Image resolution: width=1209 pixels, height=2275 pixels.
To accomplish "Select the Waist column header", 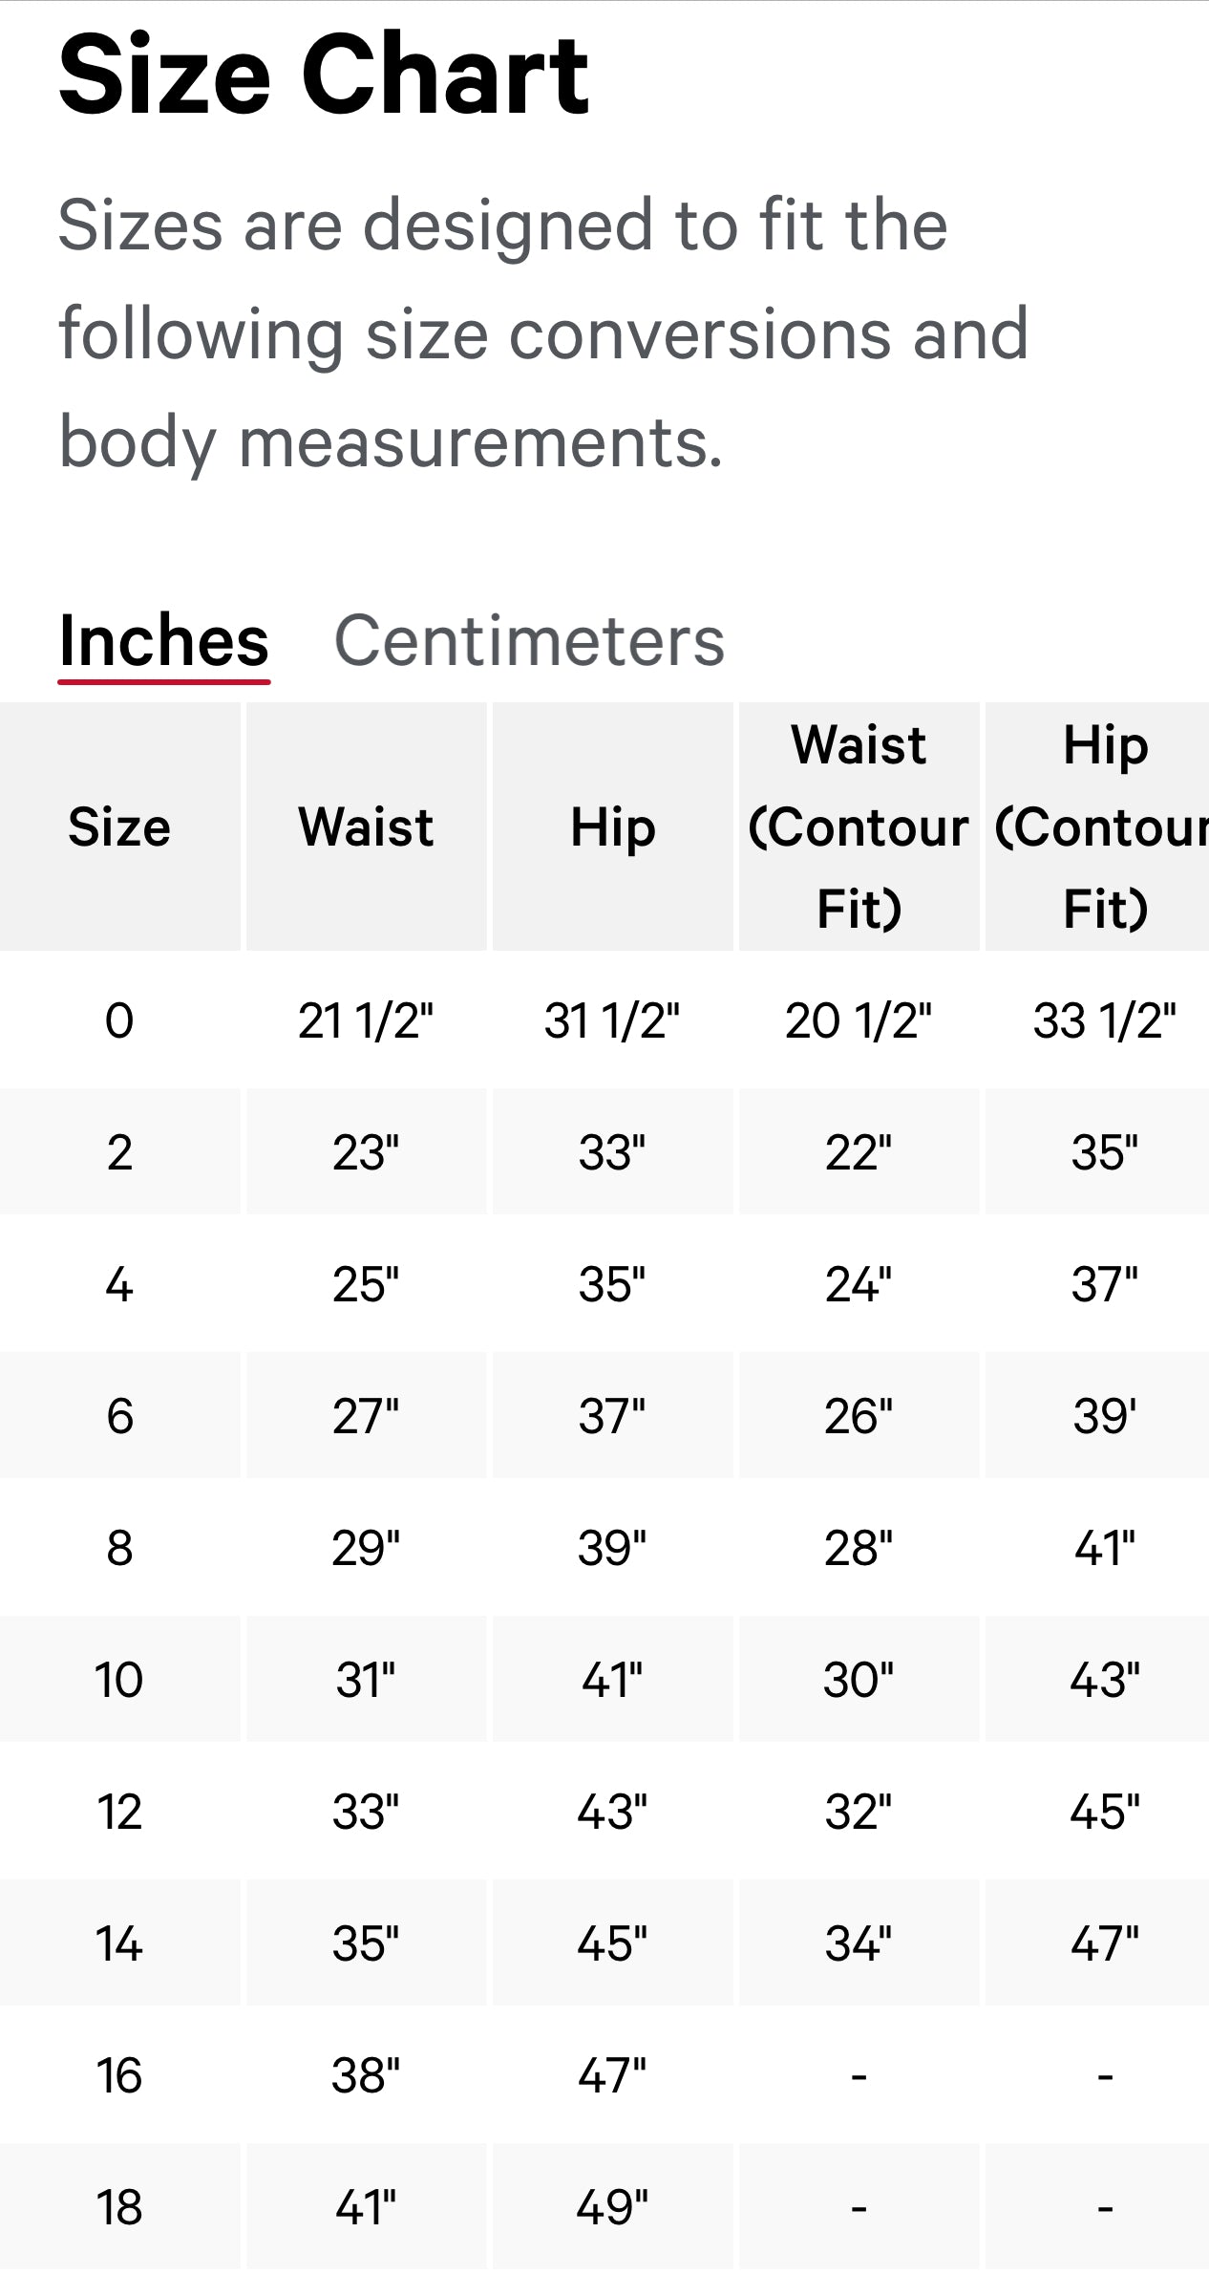I will coord(367,827).
